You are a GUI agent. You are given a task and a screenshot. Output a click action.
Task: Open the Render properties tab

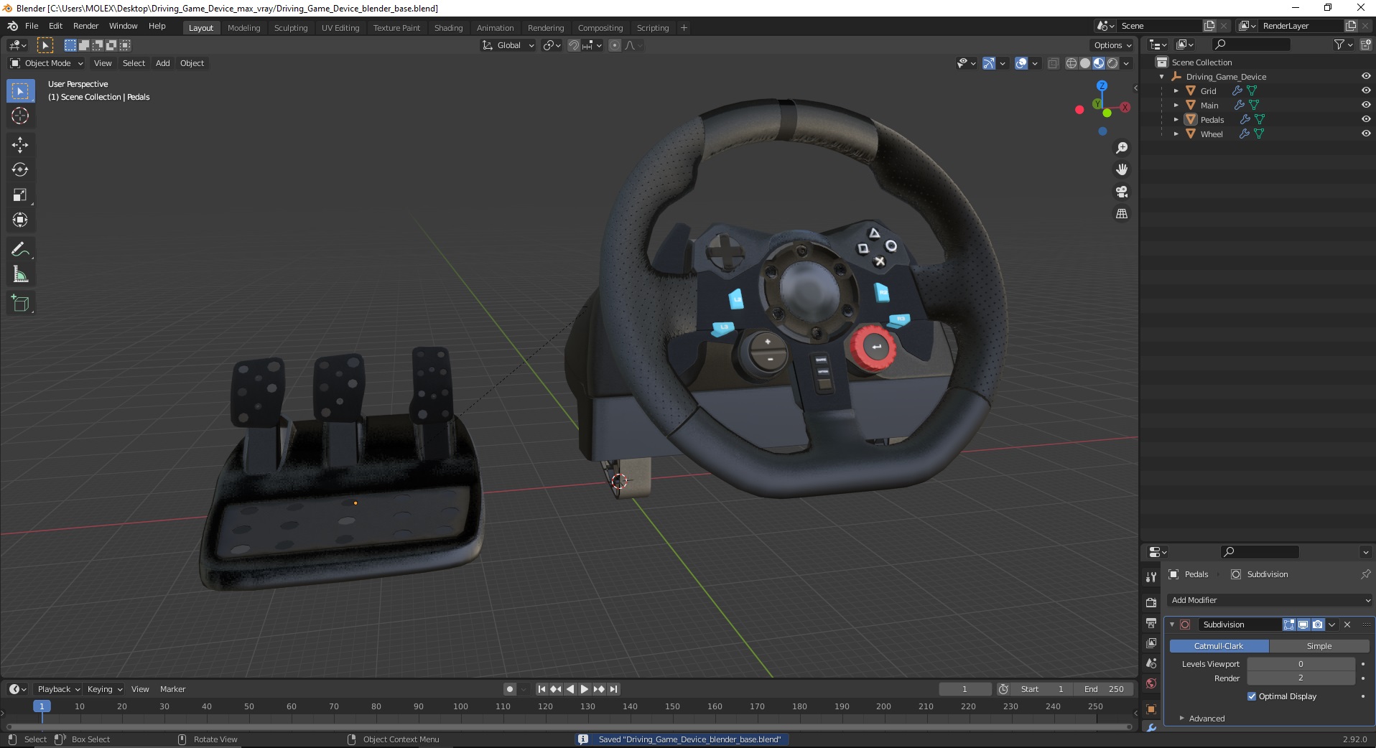click(x=1151, y=602)
